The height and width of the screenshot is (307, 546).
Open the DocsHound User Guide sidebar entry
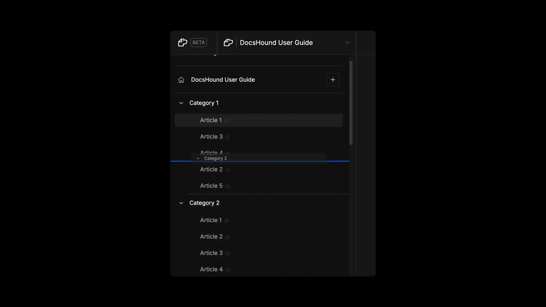point(223,80)
